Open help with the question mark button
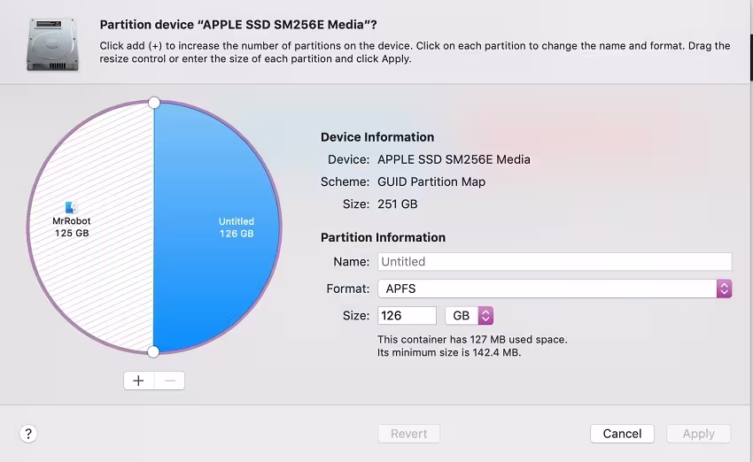This screenshot has height=462, width=753. (28, 434)
